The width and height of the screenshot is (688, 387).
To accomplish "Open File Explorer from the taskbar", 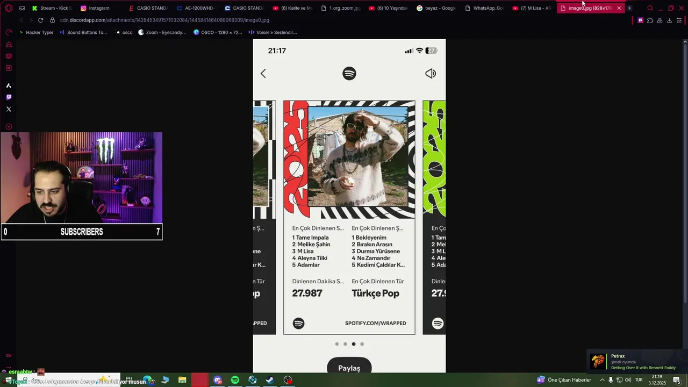I will pos(182,380).
